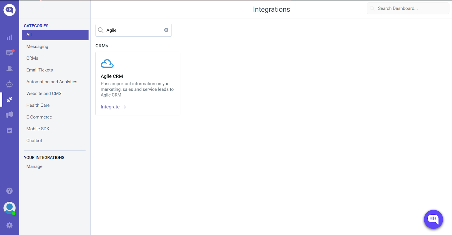Open the settings gear icon
The image size is (452, 235).
pyautogui.click(x=9, y=225)
